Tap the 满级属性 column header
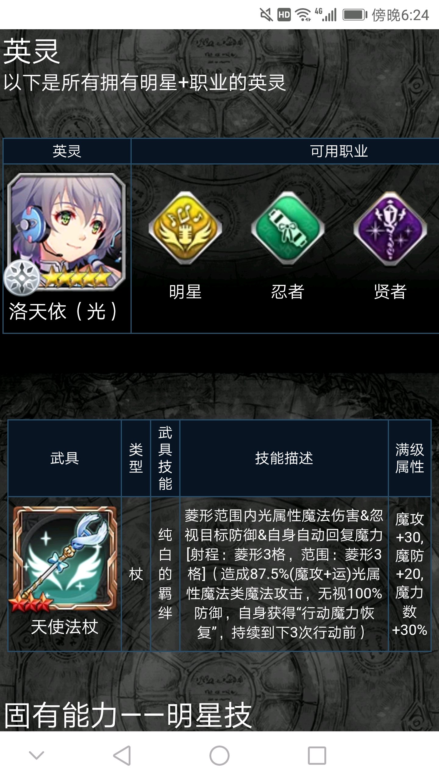 409,458
